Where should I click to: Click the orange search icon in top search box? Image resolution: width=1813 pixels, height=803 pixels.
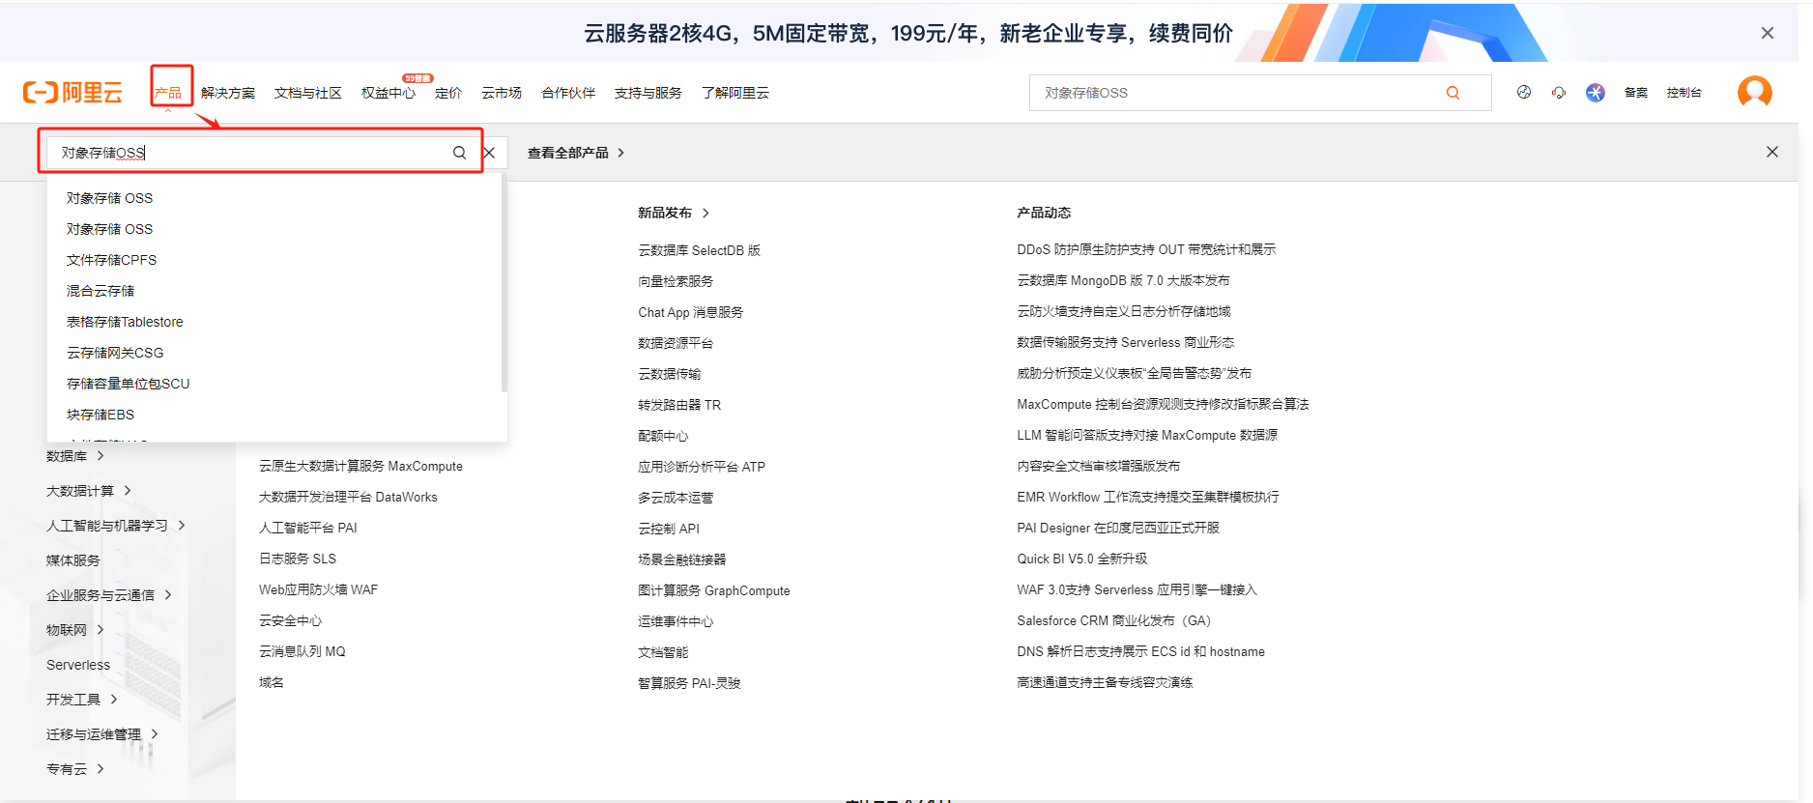point(1453,93)
